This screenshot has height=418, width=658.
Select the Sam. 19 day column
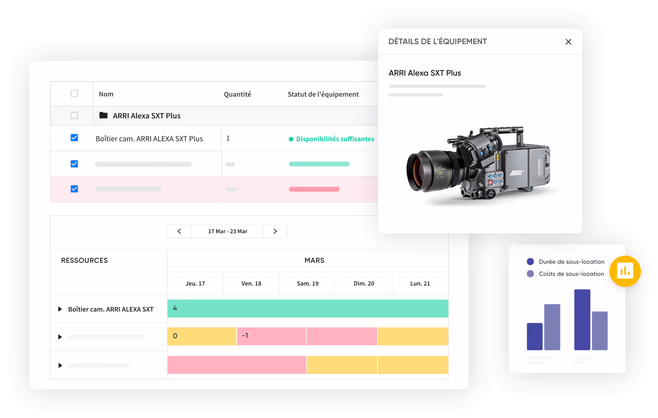pos(308,283)
